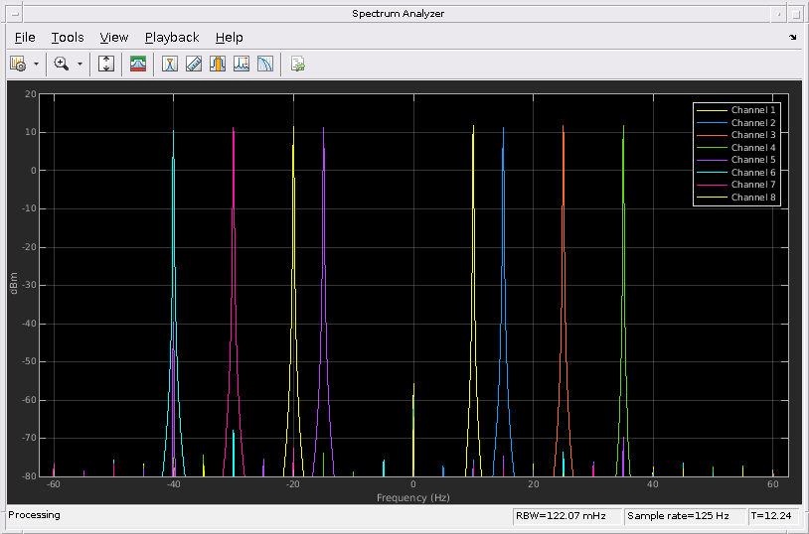Image resolution: width=809 pixels, height=534 pixels.
Task: Enable the Cursor Measurements tool
Action: pyautogui.click(x=171, y=64)
